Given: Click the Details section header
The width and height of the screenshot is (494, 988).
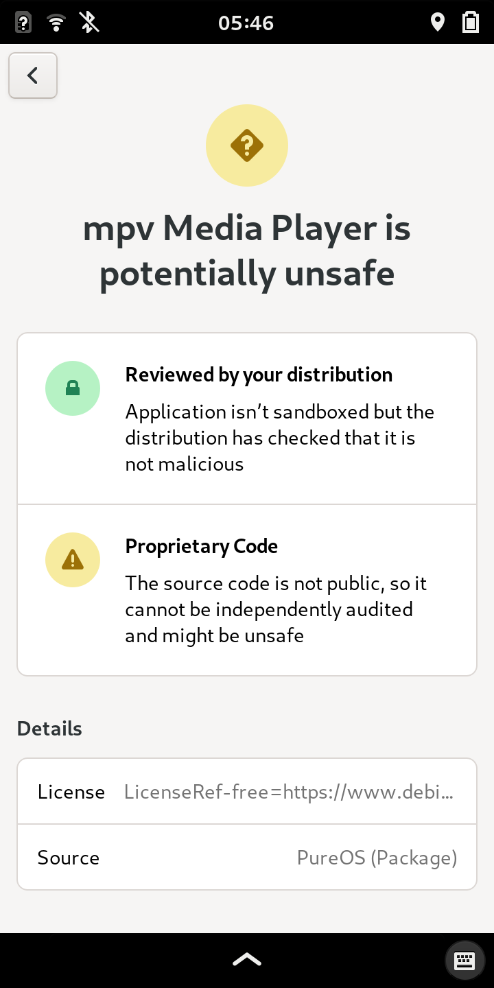Looking at the screenshot, I should (x=49, y=729).
